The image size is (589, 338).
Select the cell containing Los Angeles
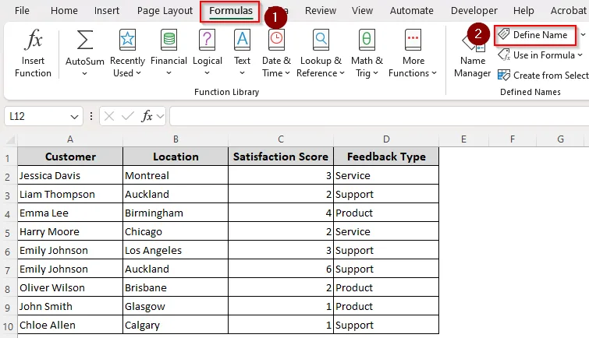pos(176,250)
